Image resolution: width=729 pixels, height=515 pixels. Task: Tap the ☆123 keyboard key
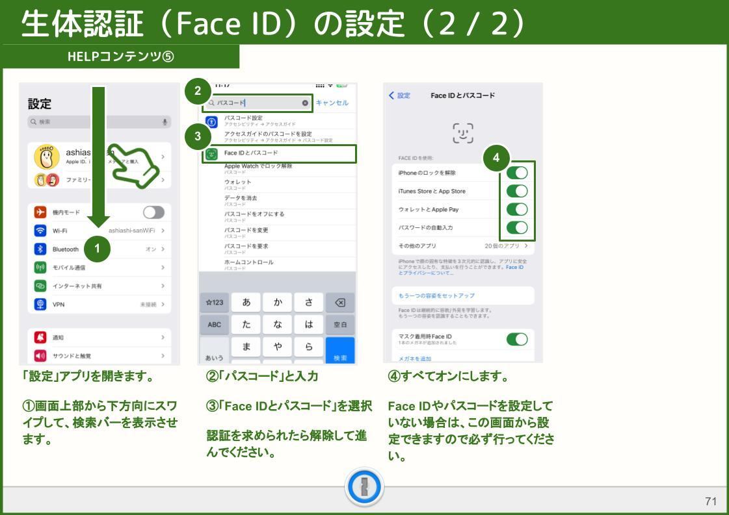215,303
